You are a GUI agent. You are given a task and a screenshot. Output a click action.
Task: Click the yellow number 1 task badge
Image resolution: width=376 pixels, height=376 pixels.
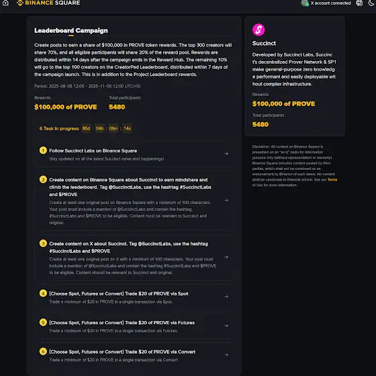pos(43,150)
